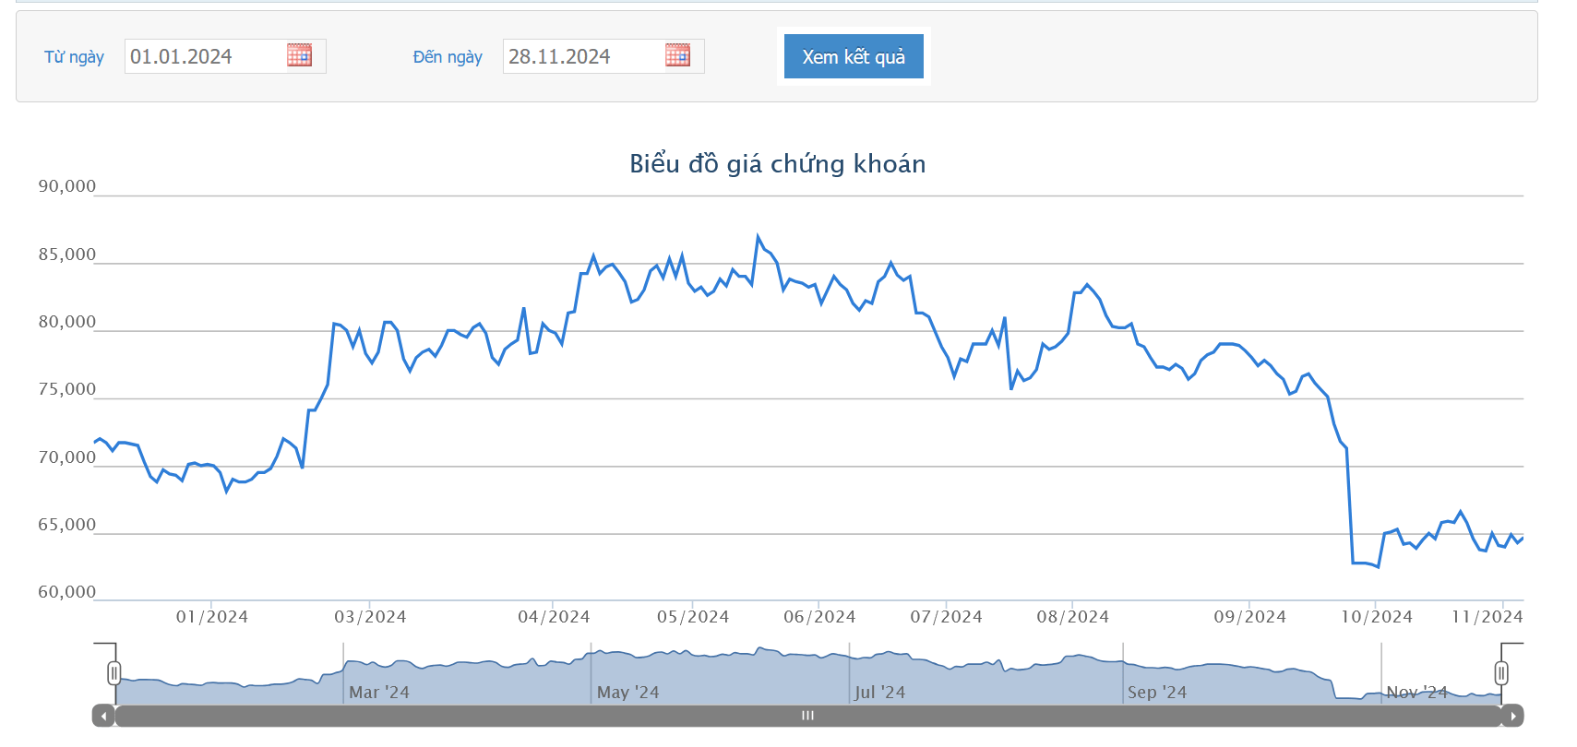Click 'May '24' in the navigator timeline
This screenshot has width=1577, height=747.
(x=627, y=693)
